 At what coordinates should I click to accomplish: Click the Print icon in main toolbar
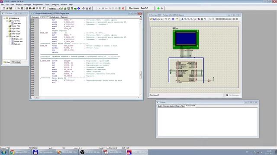point(27,9)
